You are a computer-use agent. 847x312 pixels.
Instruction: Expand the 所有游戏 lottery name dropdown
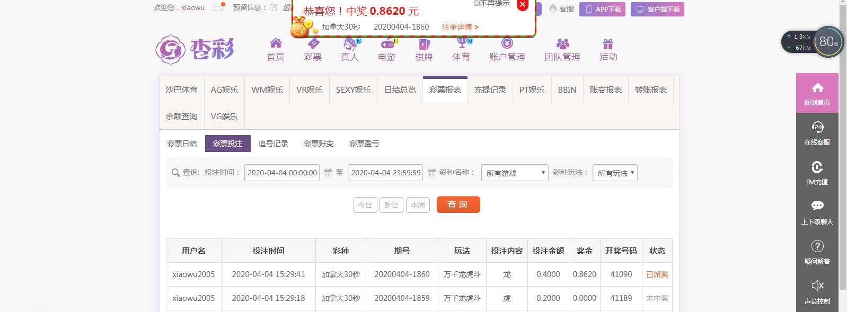[515, 173]
